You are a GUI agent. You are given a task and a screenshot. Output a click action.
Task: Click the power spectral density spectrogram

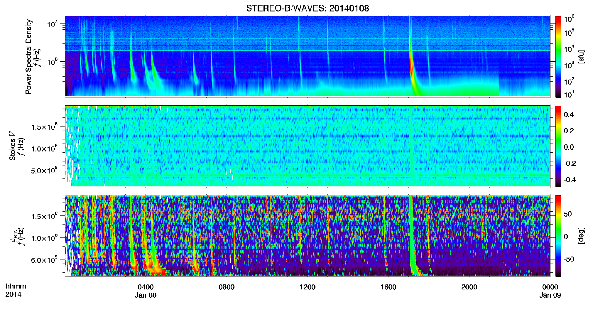(x=307, y=56)
